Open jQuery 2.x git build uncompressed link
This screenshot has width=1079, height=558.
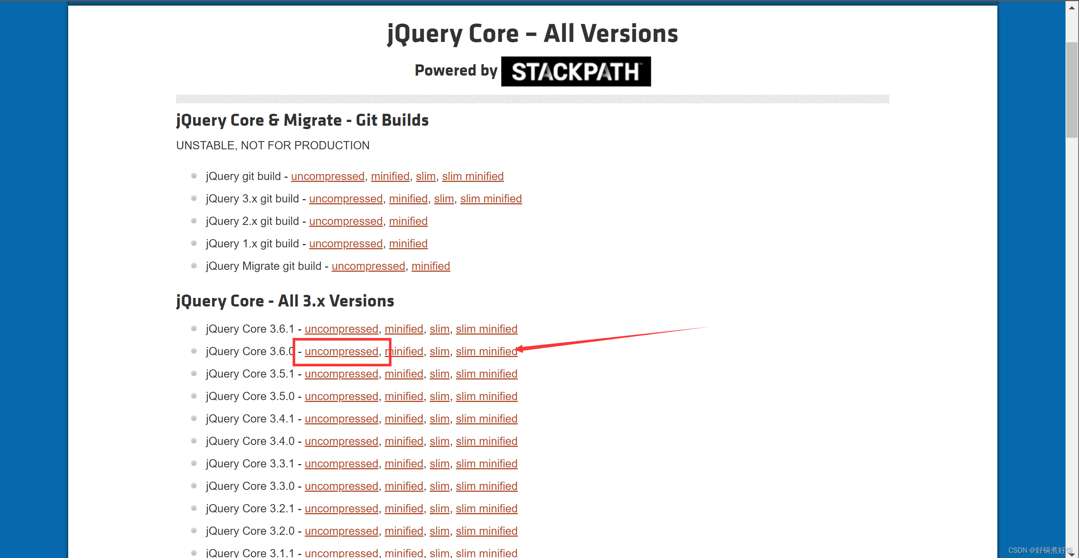point(345,221)
